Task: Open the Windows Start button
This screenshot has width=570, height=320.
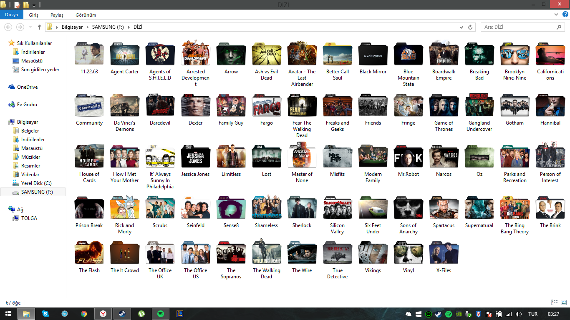Action: (x=8, y=314)
